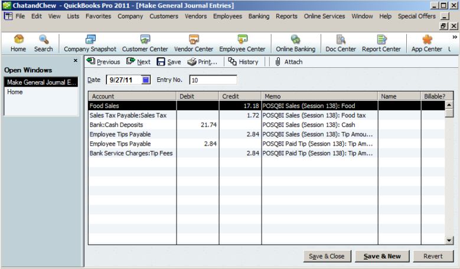Click the 17.18 credit cell

(x=240, y=106)
